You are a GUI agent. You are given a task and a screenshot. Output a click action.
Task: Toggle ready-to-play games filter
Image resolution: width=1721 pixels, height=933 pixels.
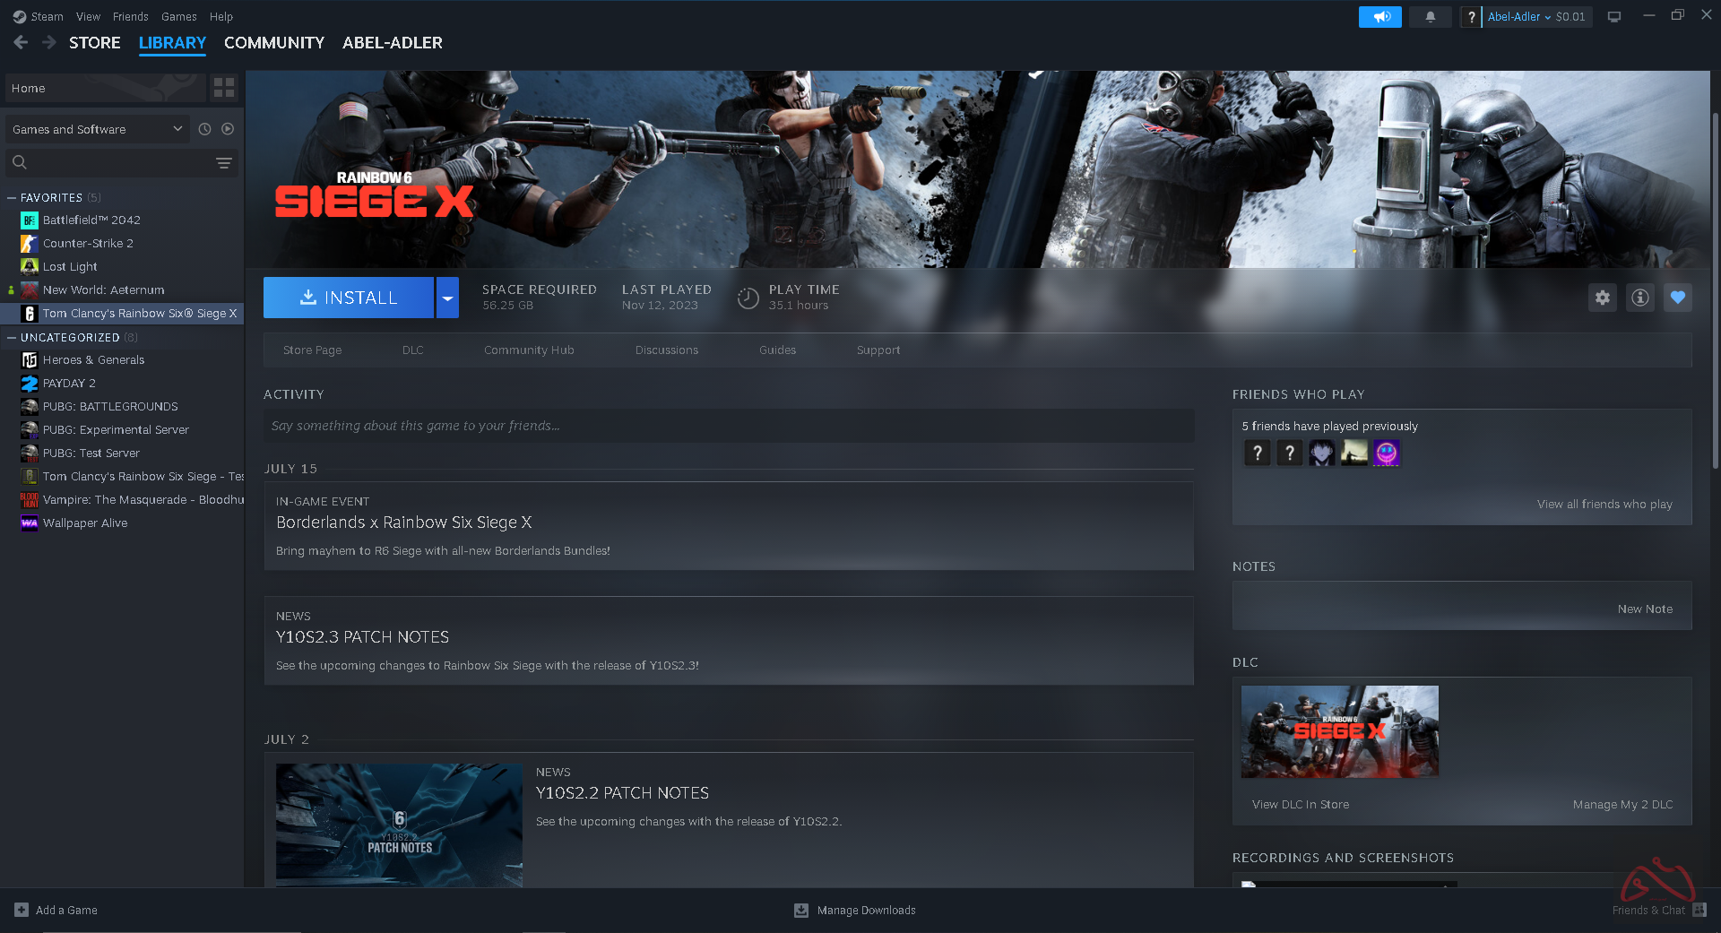click(x=228, y=129)
